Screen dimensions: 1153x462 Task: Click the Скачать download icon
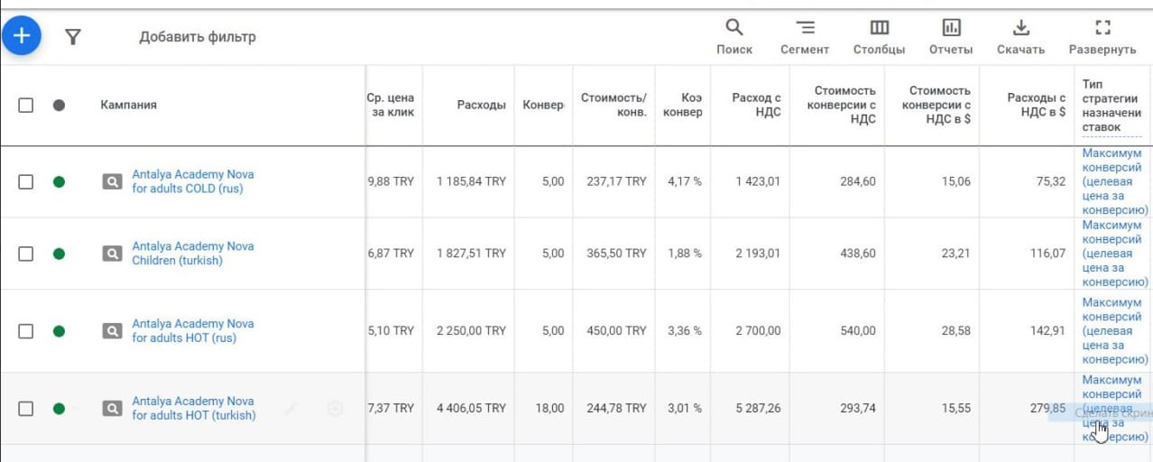[x=1020, y=36]
